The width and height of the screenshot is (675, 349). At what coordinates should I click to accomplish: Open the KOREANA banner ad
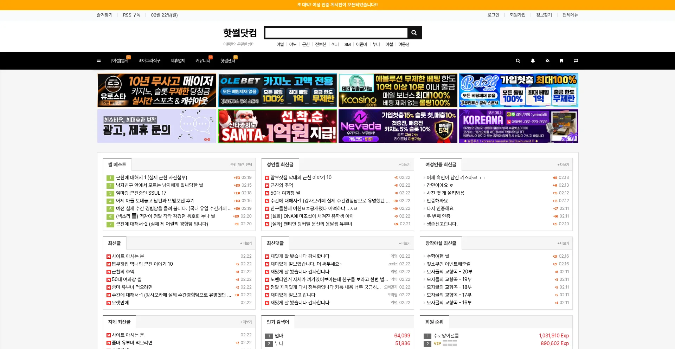point(519,126)
